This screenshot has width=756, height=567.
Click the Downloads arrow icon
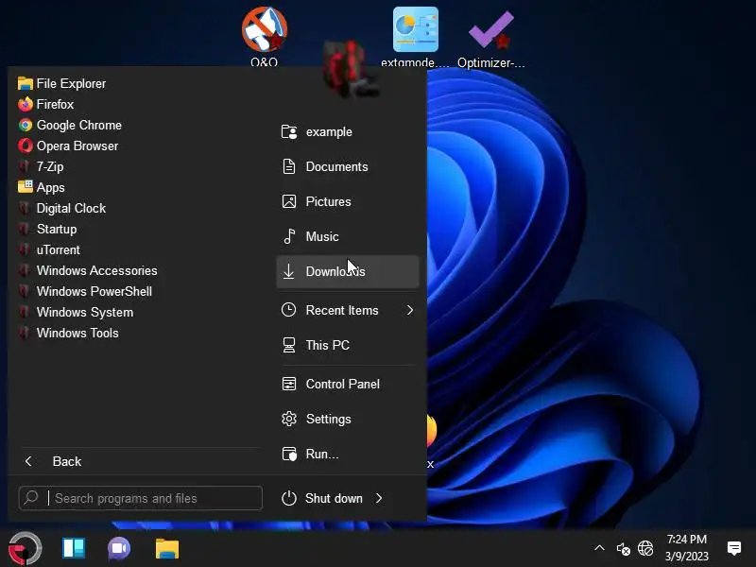coord(289,271)
